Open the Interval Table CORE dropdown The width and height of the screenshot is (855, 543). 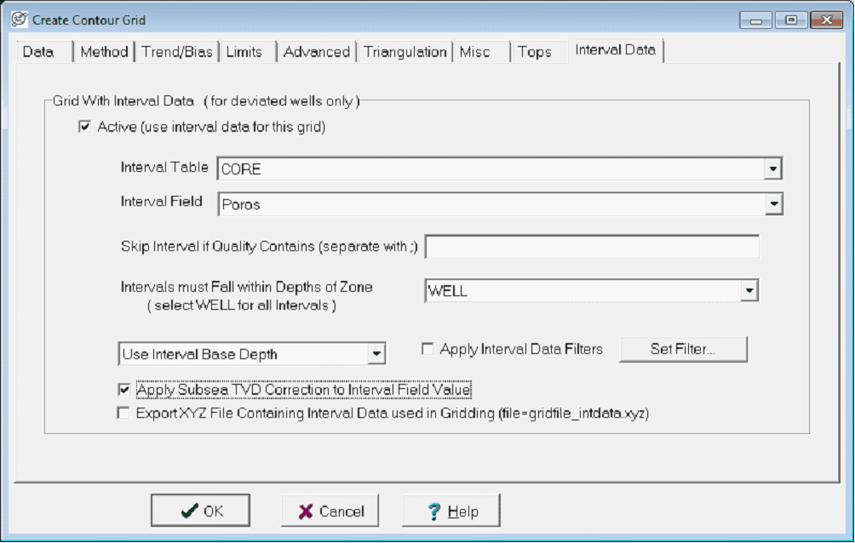(x=772, y=169)
